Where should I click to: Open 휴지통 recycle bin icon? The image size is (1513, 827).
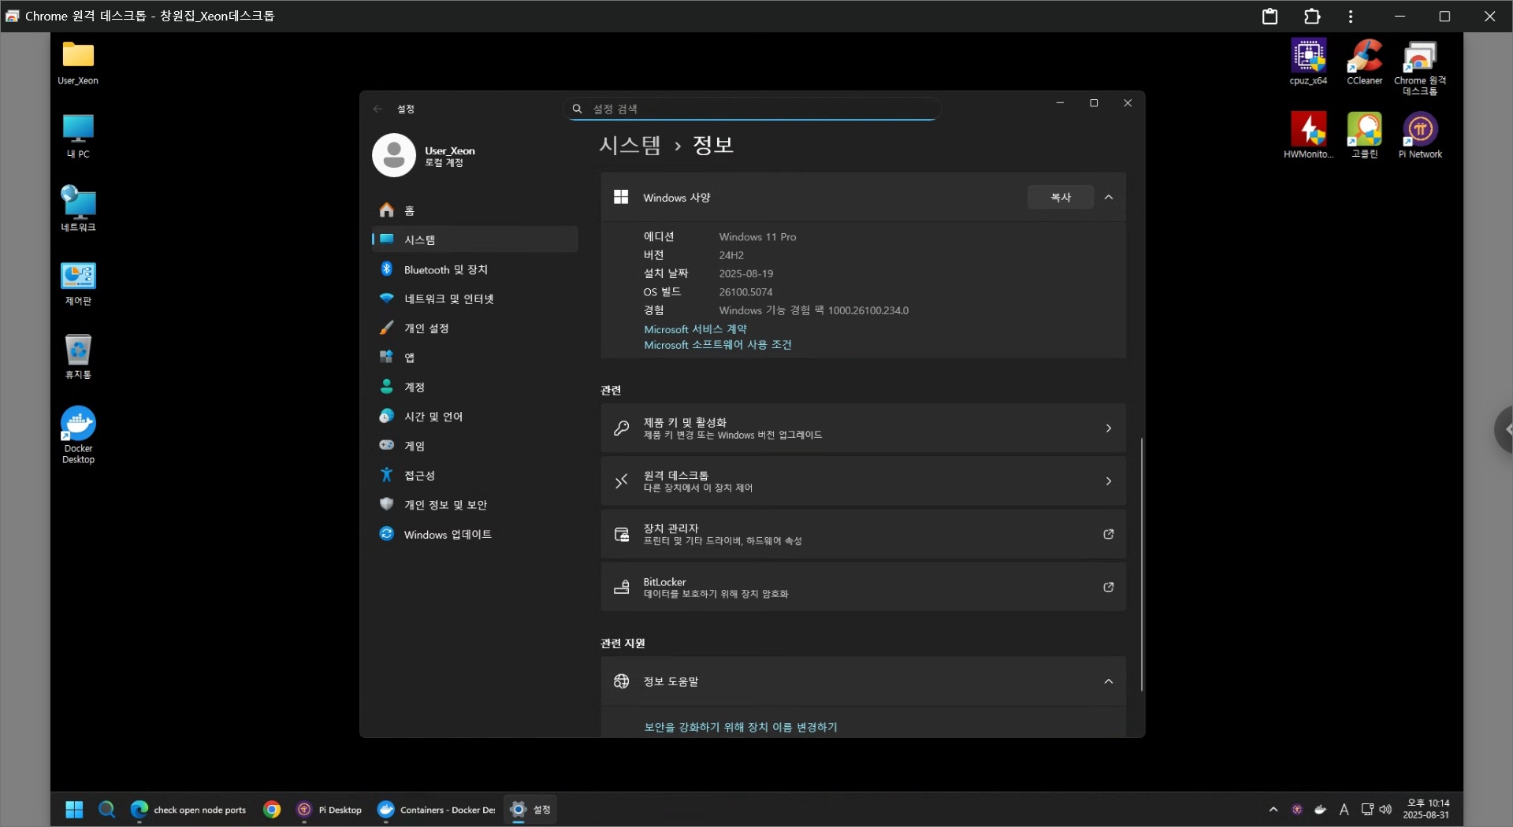[x=78, y=357]
